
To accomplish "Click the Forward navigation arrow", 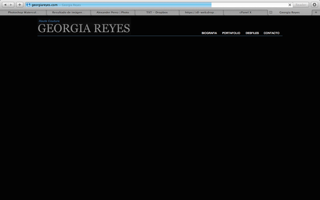I will pos(11,5).
